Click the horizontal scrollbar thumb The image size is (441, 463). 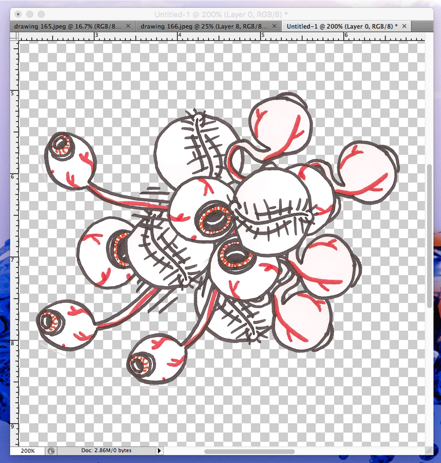(x=249, y=451)
